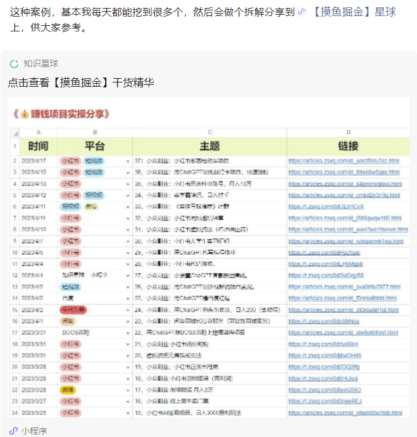Select the 2023/3/27 date cell

[39, 401]
